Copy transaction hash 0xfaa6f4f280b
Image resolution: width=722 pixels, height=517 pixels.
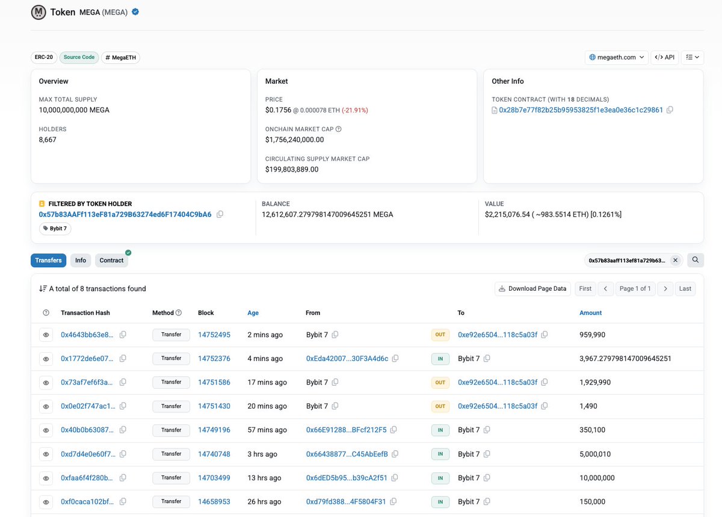coord(123,478)
